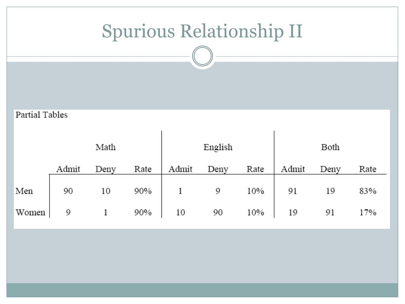Click the circle ornament below the title
This screenshot has width=405, height=304.
point(202,56)
